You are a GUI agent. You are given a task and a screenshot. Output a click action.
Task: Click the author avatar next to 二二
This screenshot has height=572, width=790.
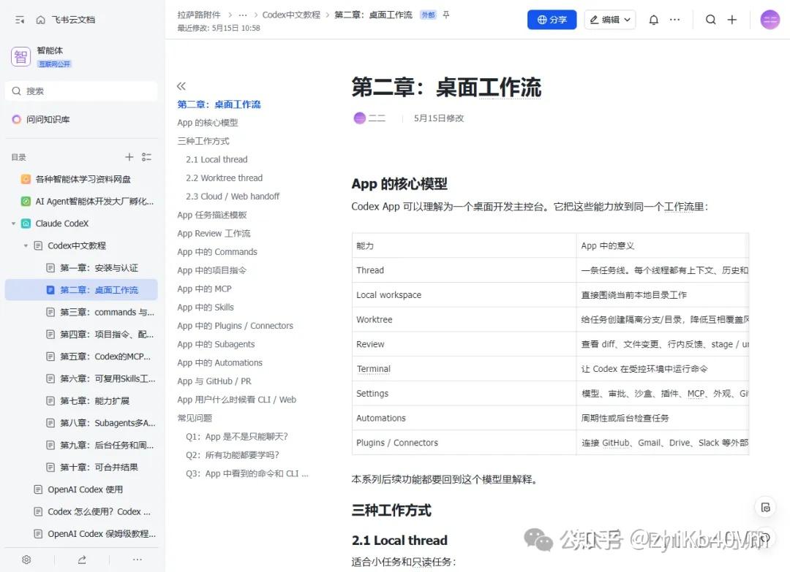click(x=359, y=118)
